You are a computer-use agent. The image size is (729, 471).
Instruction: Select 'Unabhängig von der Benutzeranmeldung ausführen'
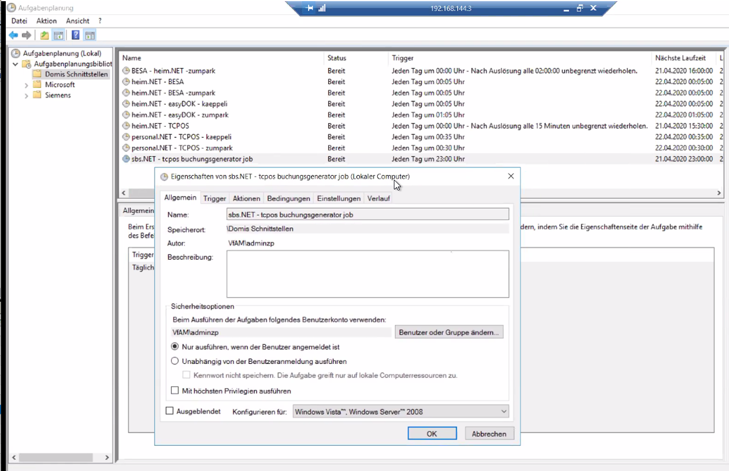click(x=175, y=361)
